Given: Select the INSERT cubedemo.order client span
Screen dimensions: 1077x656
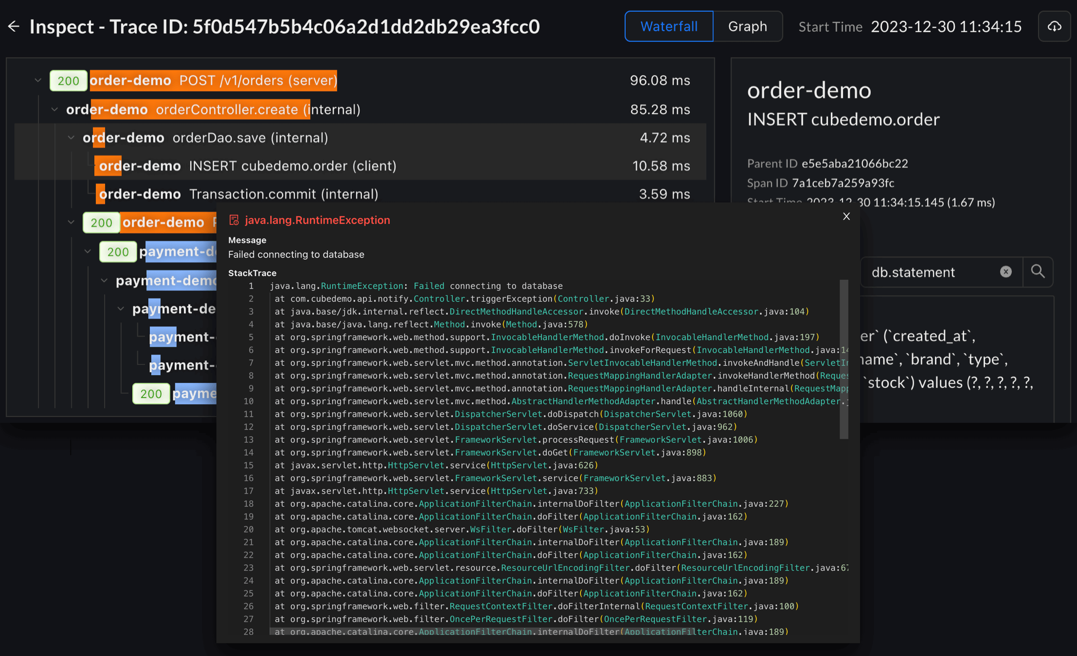Looking at the screenshot, I should coord(360,166).
